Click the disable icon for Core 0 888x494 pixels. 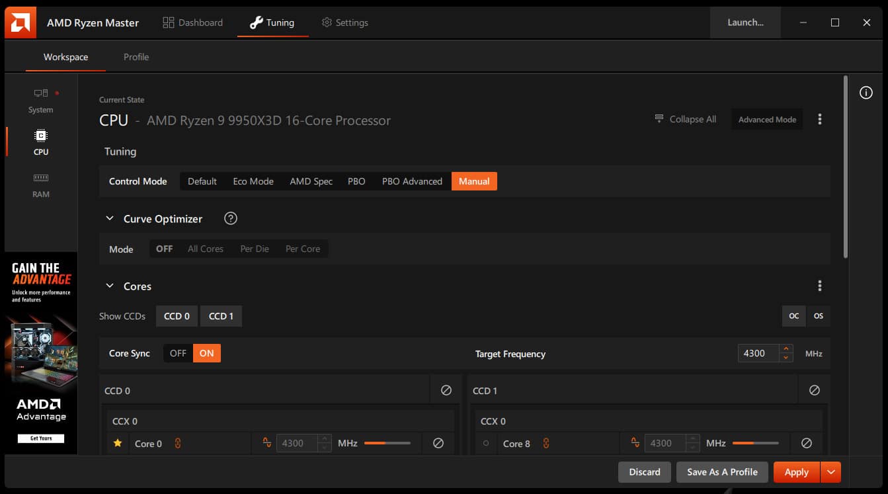pos(438,443)
